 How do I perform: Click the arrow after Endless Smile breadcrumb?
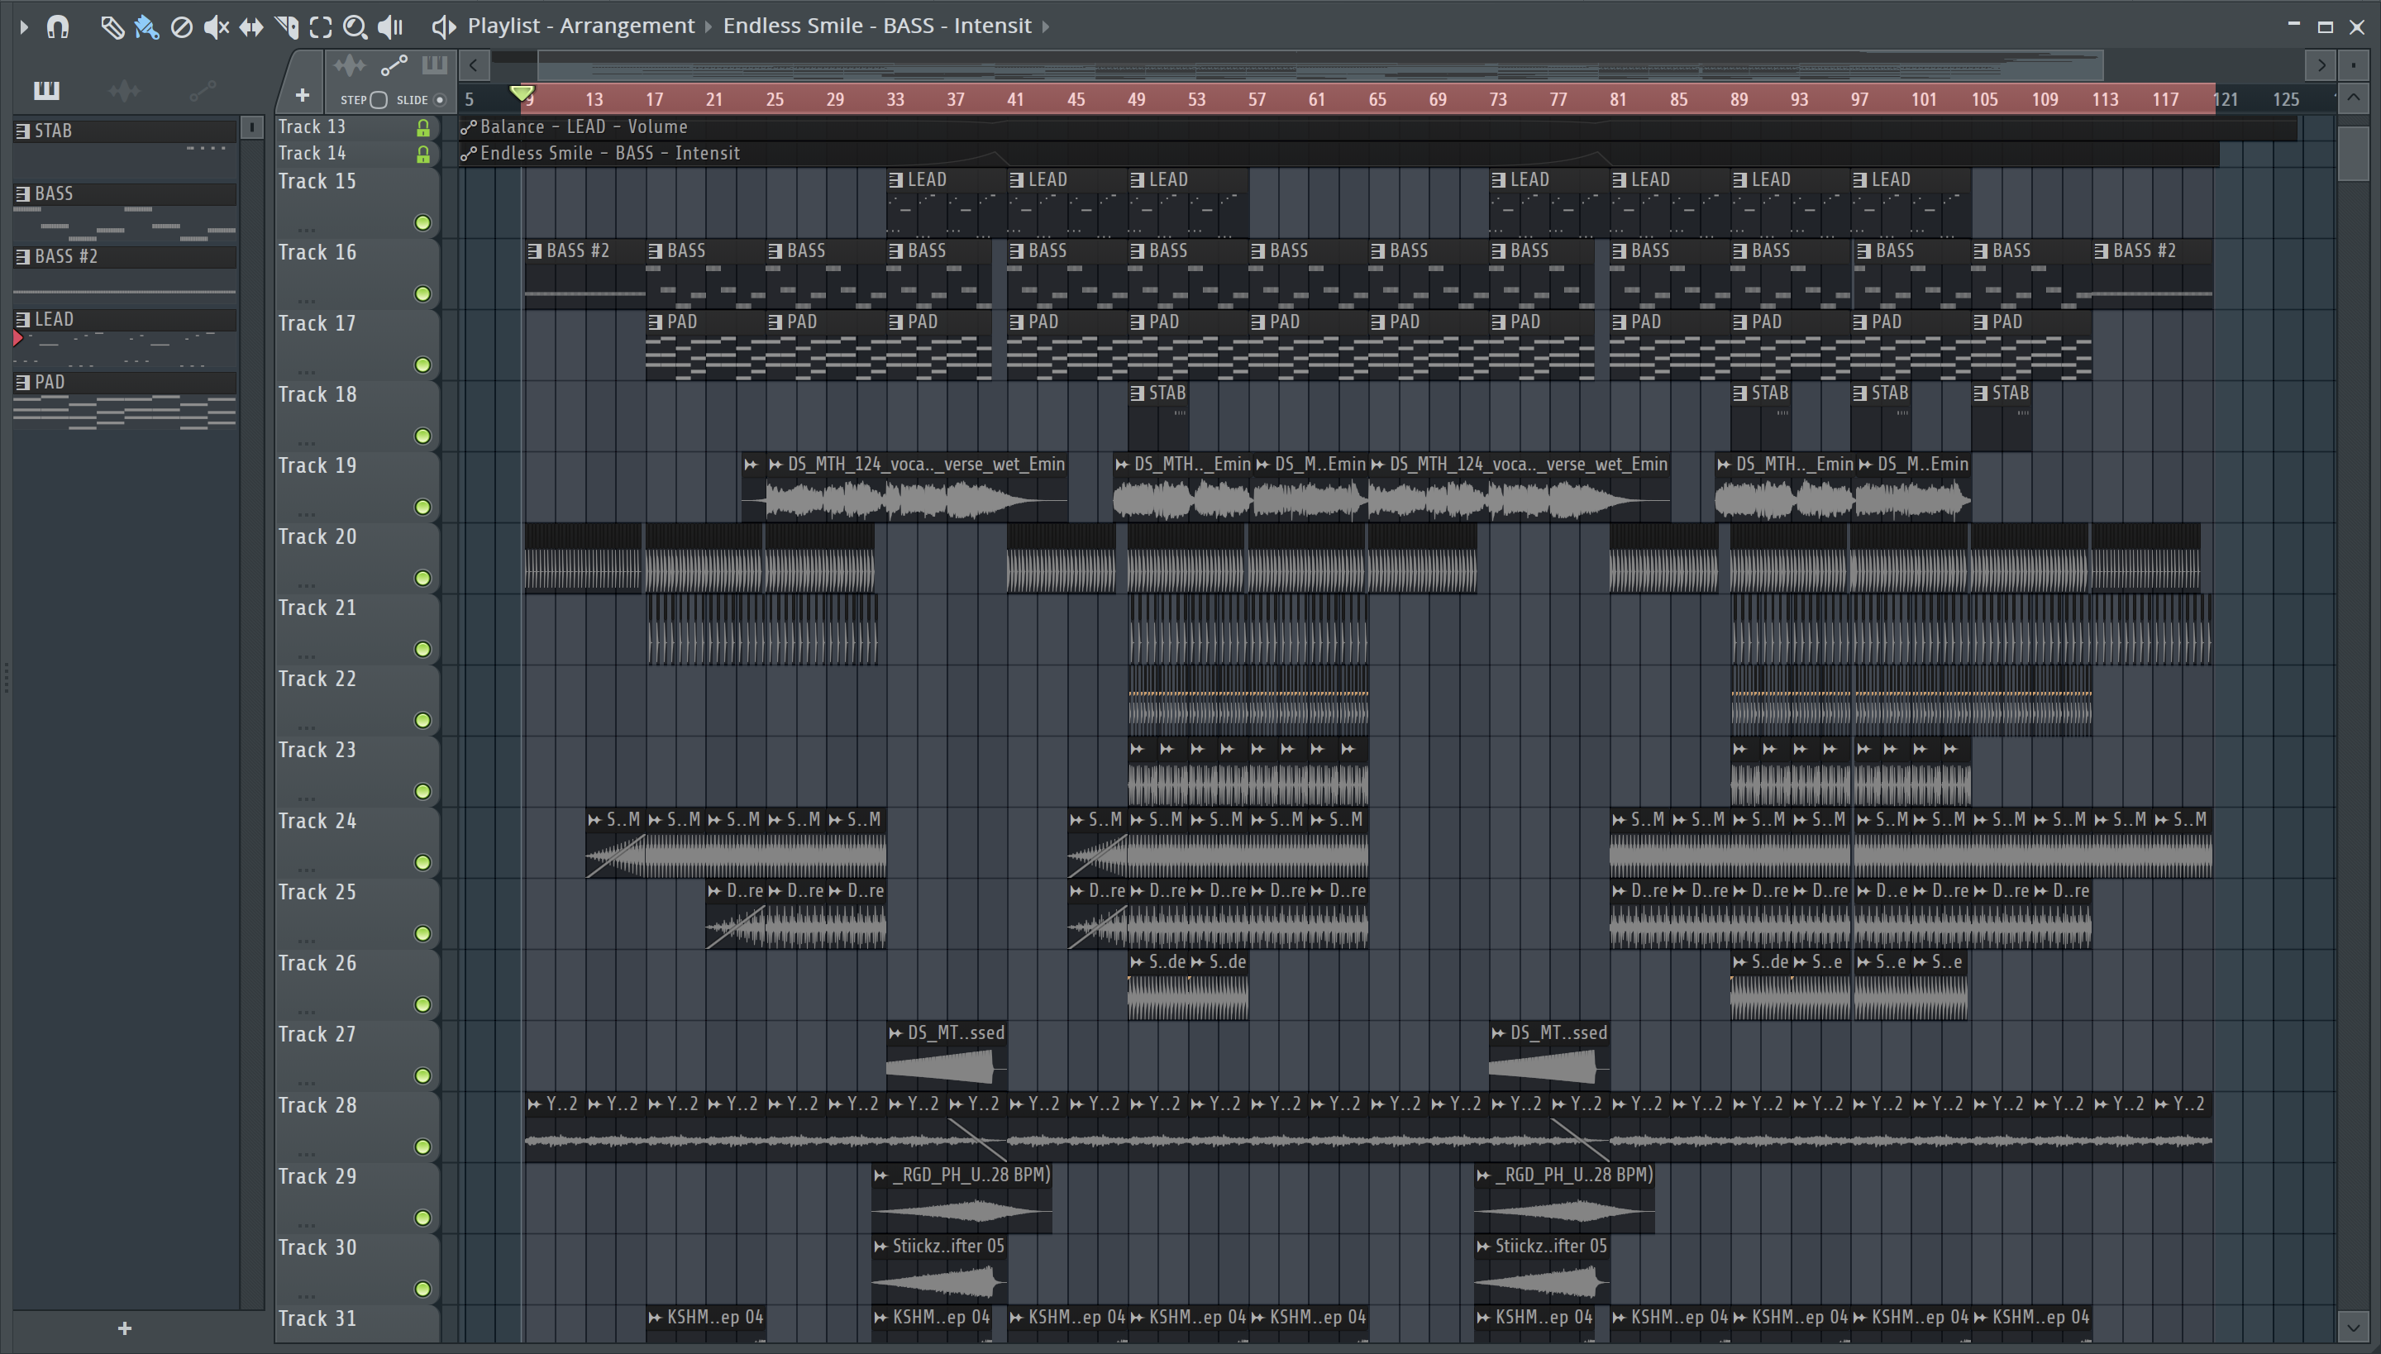[1045, 26]
